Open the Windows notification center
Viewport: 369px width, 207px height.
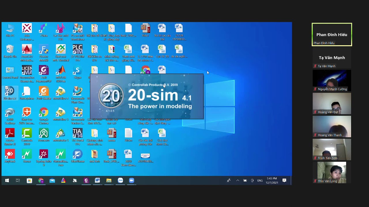point(284,181)
